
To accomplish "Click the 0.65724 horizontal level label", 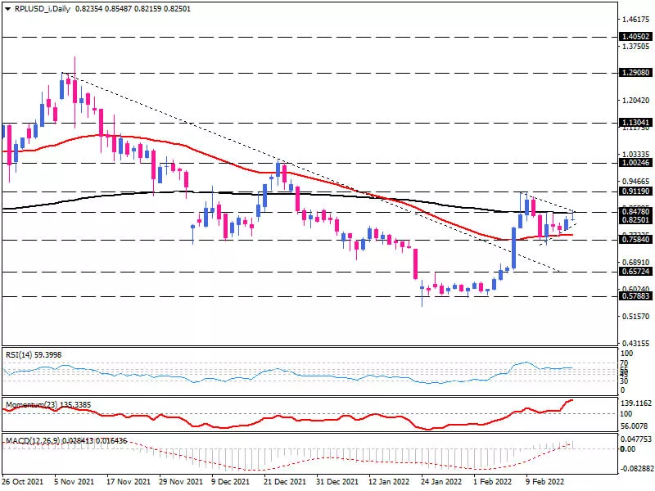I will (636, 272).
